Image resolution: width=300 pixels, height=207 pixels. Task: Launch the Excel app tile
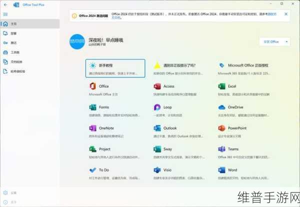[x=244, y=89]
